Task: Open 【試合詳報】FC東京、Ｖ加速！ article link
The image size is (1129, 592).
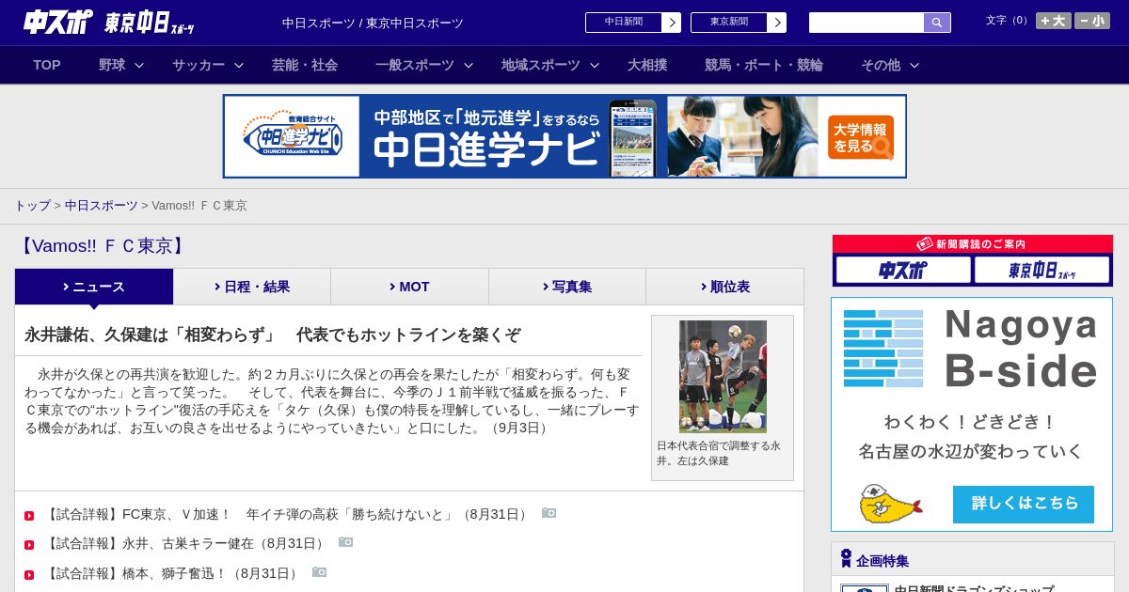Action: [x=287, y=514]
